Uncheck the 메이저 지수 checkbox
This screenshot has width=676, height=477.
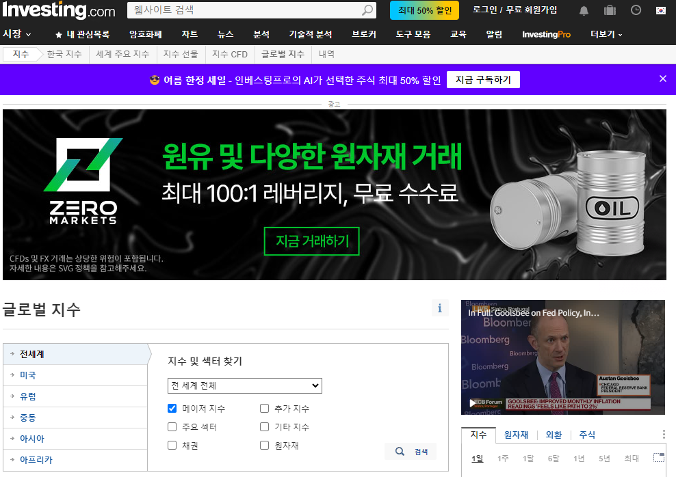(x=172, y=408)
